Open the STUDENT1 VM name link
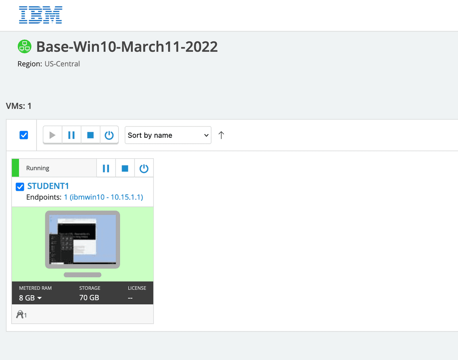This screenshot has width=458, height=360. (48, 186)
